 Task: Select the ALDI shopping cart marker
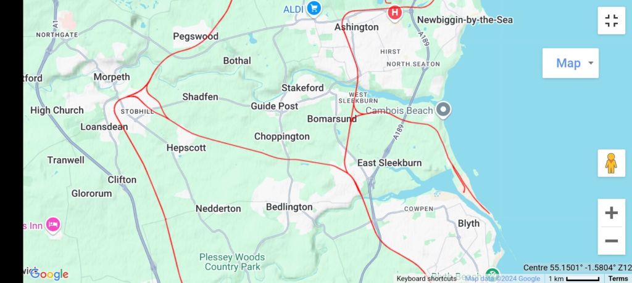pyautogui.click(x=314, y=9)
